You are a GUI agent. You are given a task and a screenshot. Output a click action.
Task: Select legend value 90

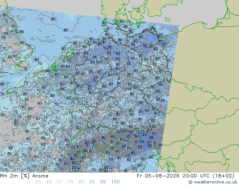(81, 182)
